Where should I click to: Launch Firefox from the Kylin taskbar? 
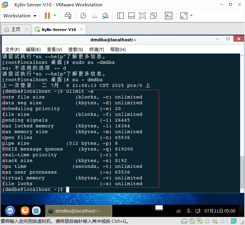pos(25,211)
